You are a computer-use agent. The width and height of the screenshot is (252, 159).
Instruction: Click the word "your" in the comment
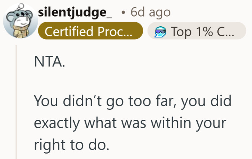coord(212,124)
